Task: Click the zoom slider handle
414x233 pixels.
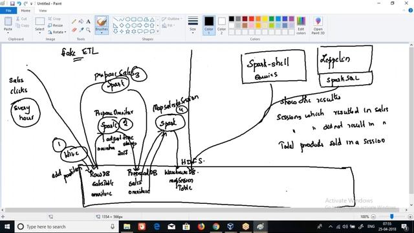Action: coord(392,217)
